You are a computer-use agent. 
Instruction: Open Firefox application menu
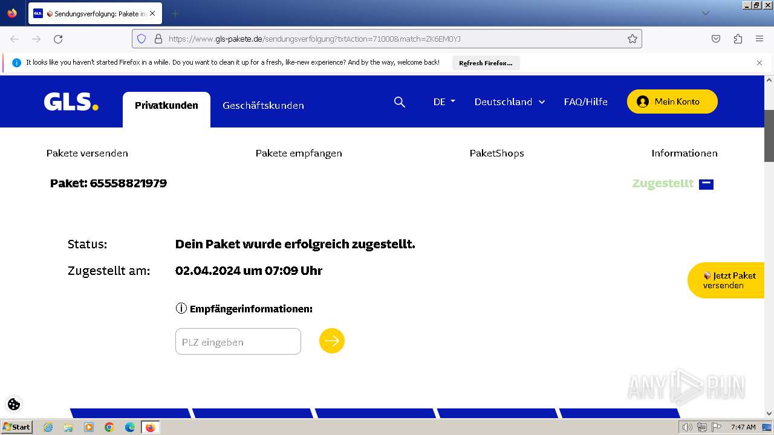[x=759, y=39]
